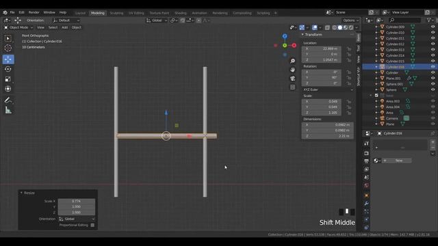Open the Render menu
Image resolution: width=438 pixels, height=246 pixels.
click(x=34, y=12)
